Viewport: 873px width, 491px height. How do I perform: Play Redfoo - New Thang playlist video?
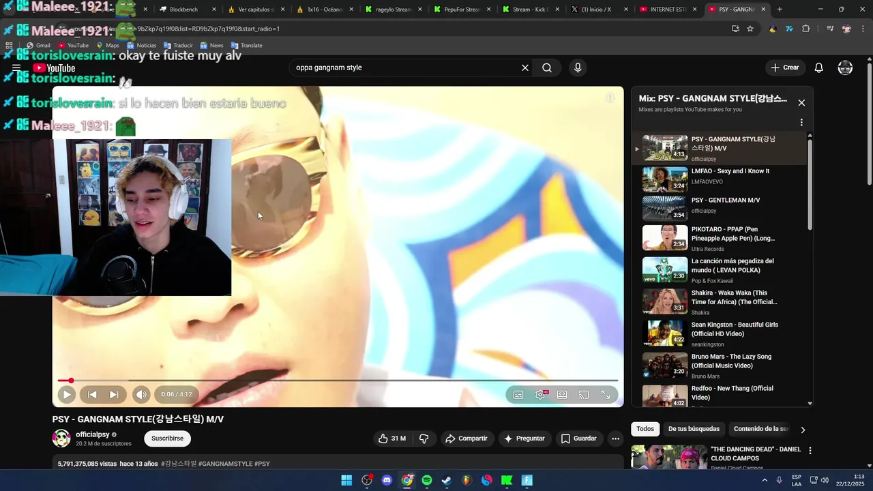(720, 396)
